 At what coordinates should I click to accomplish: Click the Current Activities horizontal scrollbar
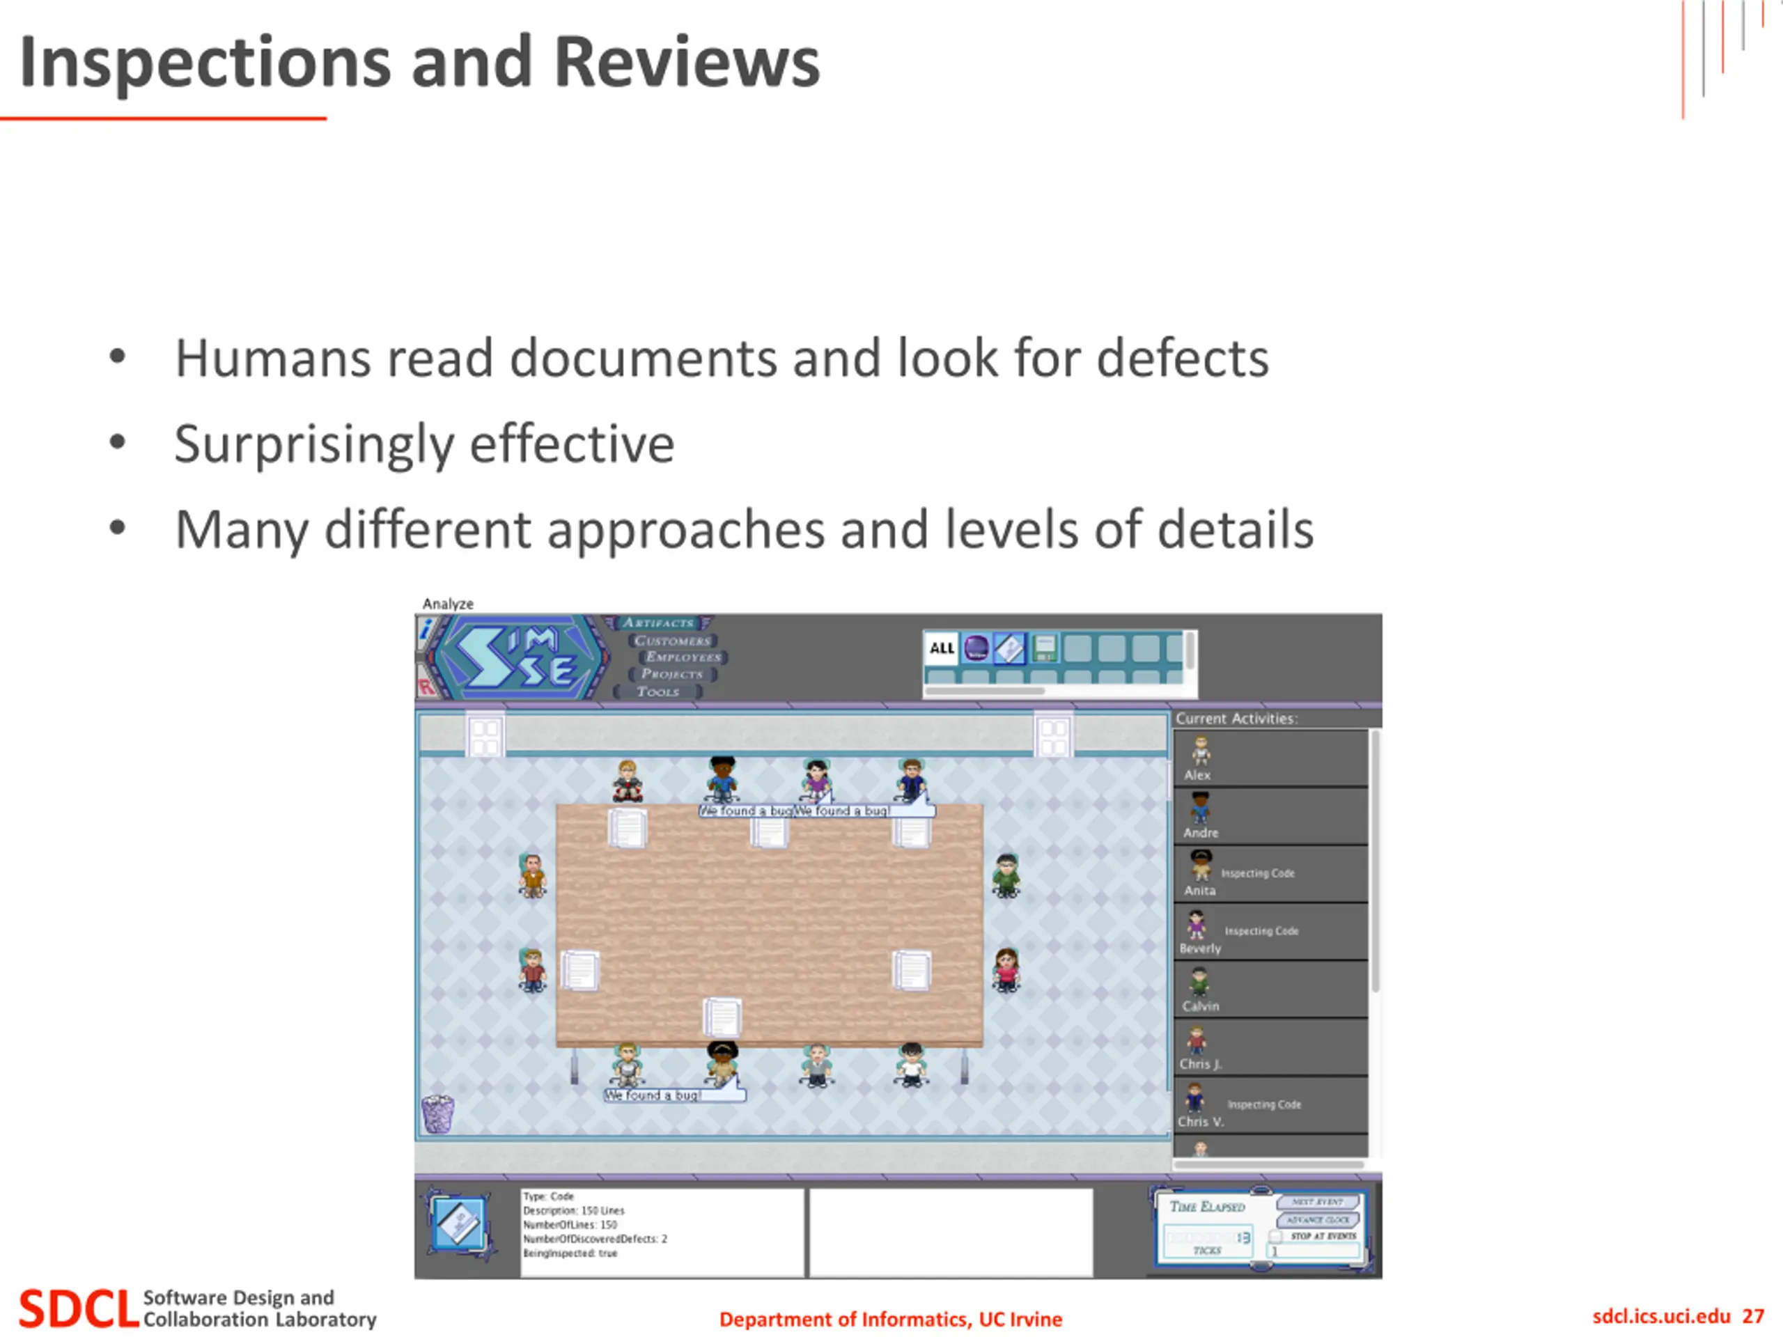pos(1269,1164)
